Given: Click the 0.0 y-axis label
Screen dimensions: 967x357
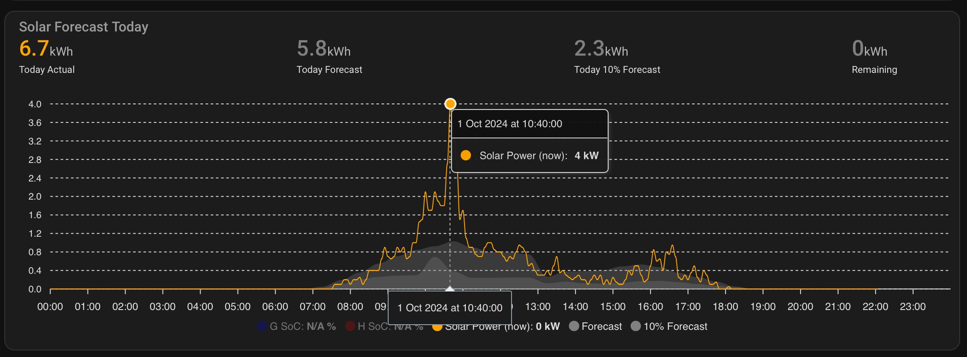Looking at the screenshot, I should click(x=35, y=289).
